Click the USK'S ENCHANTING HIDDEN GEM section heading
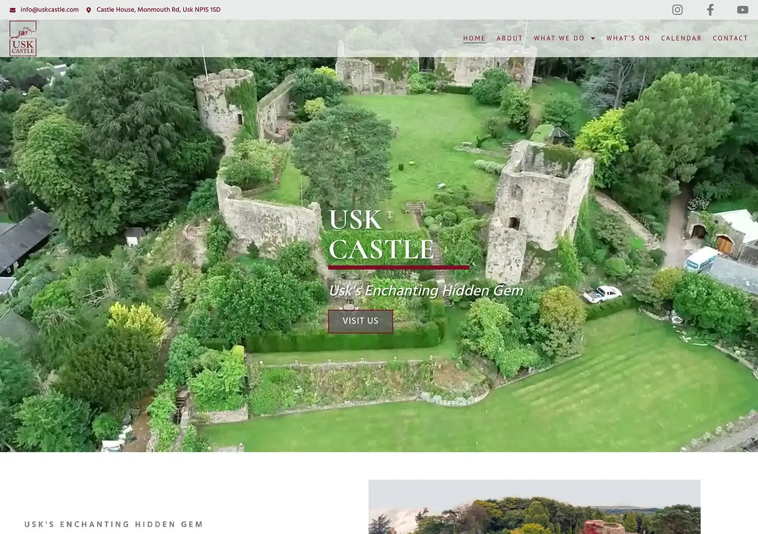758x534 pixels. point(113,525)
